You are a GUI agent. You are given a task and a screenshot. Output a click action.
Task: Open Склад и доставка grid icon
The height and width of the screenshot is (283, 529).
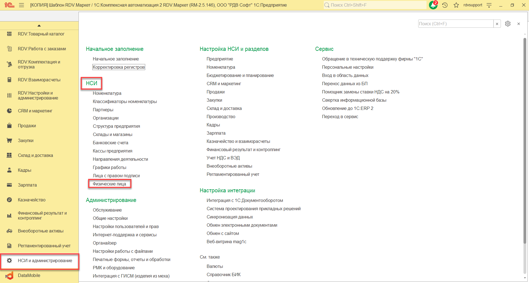point(9,155)
